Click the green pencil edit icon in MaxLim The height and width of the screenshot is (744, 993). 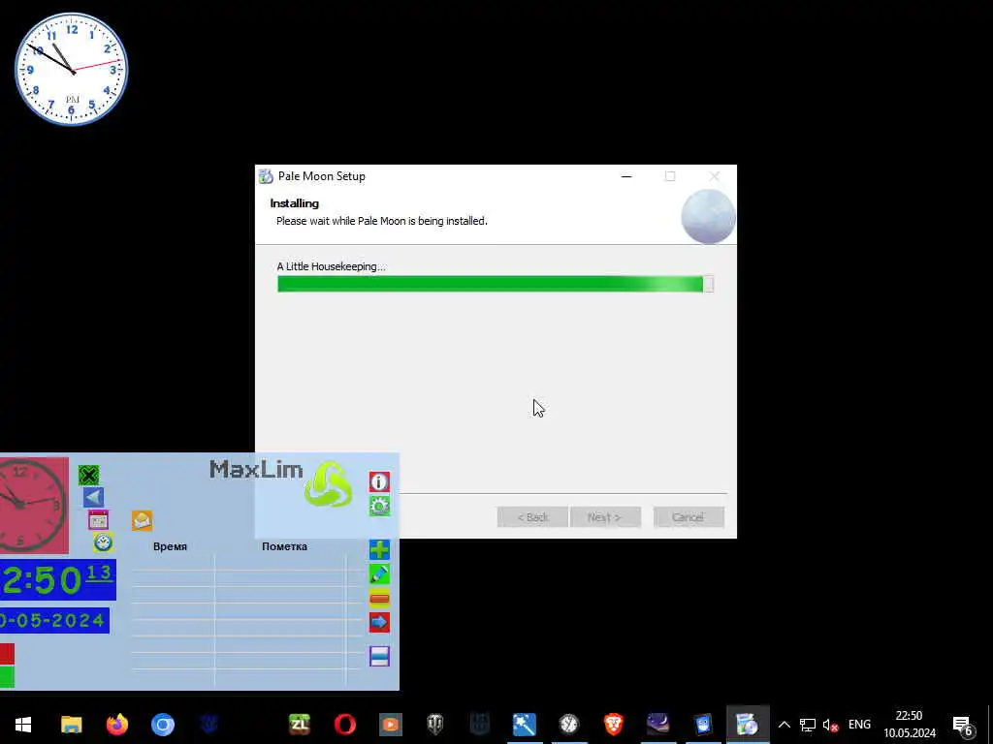379,573
